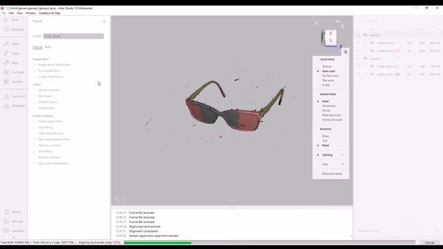Screen dimensions: 443x249
Task: Open the Tools icon in sidebar
Action: click(6, 53)
